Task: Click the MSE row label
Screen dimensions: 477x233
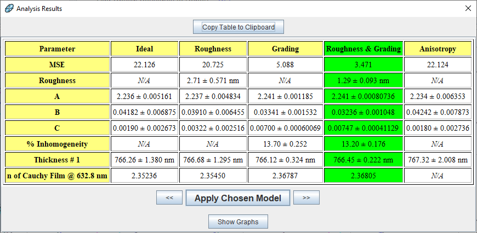Action: [57, 65]
